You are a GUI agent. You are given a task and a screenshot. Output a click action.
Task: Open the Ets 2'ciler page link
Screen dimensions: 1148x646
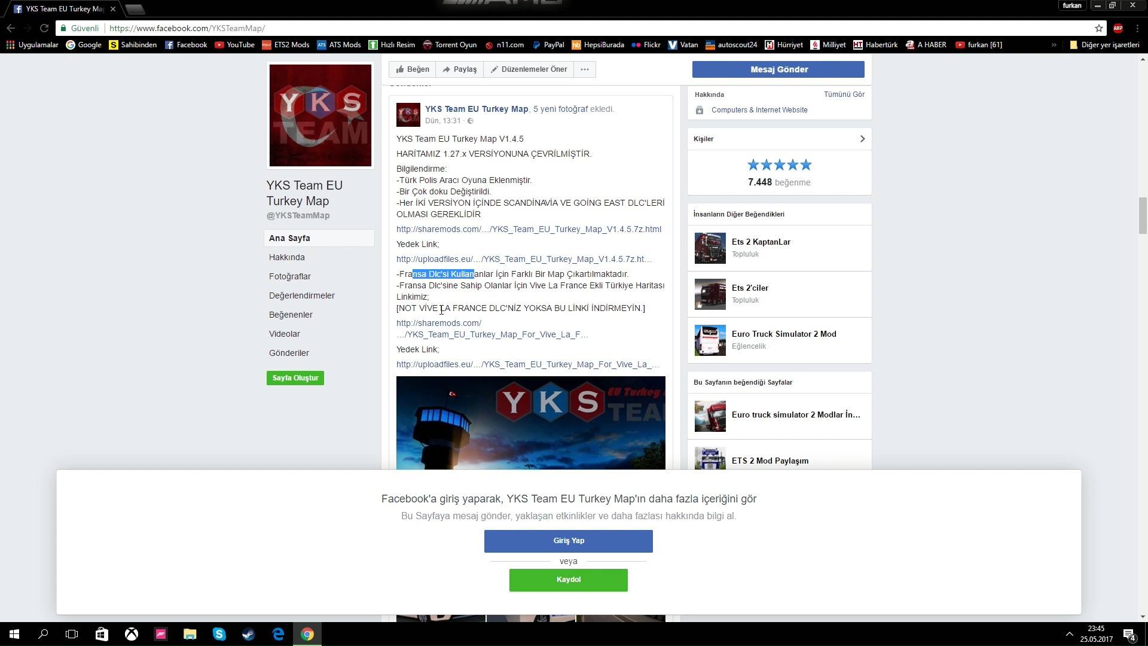(750, 288)
